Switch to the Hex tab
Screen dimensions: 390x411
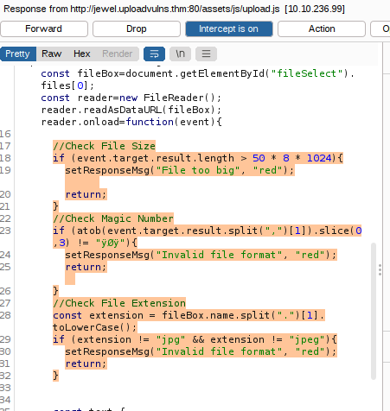pos(82,54)
